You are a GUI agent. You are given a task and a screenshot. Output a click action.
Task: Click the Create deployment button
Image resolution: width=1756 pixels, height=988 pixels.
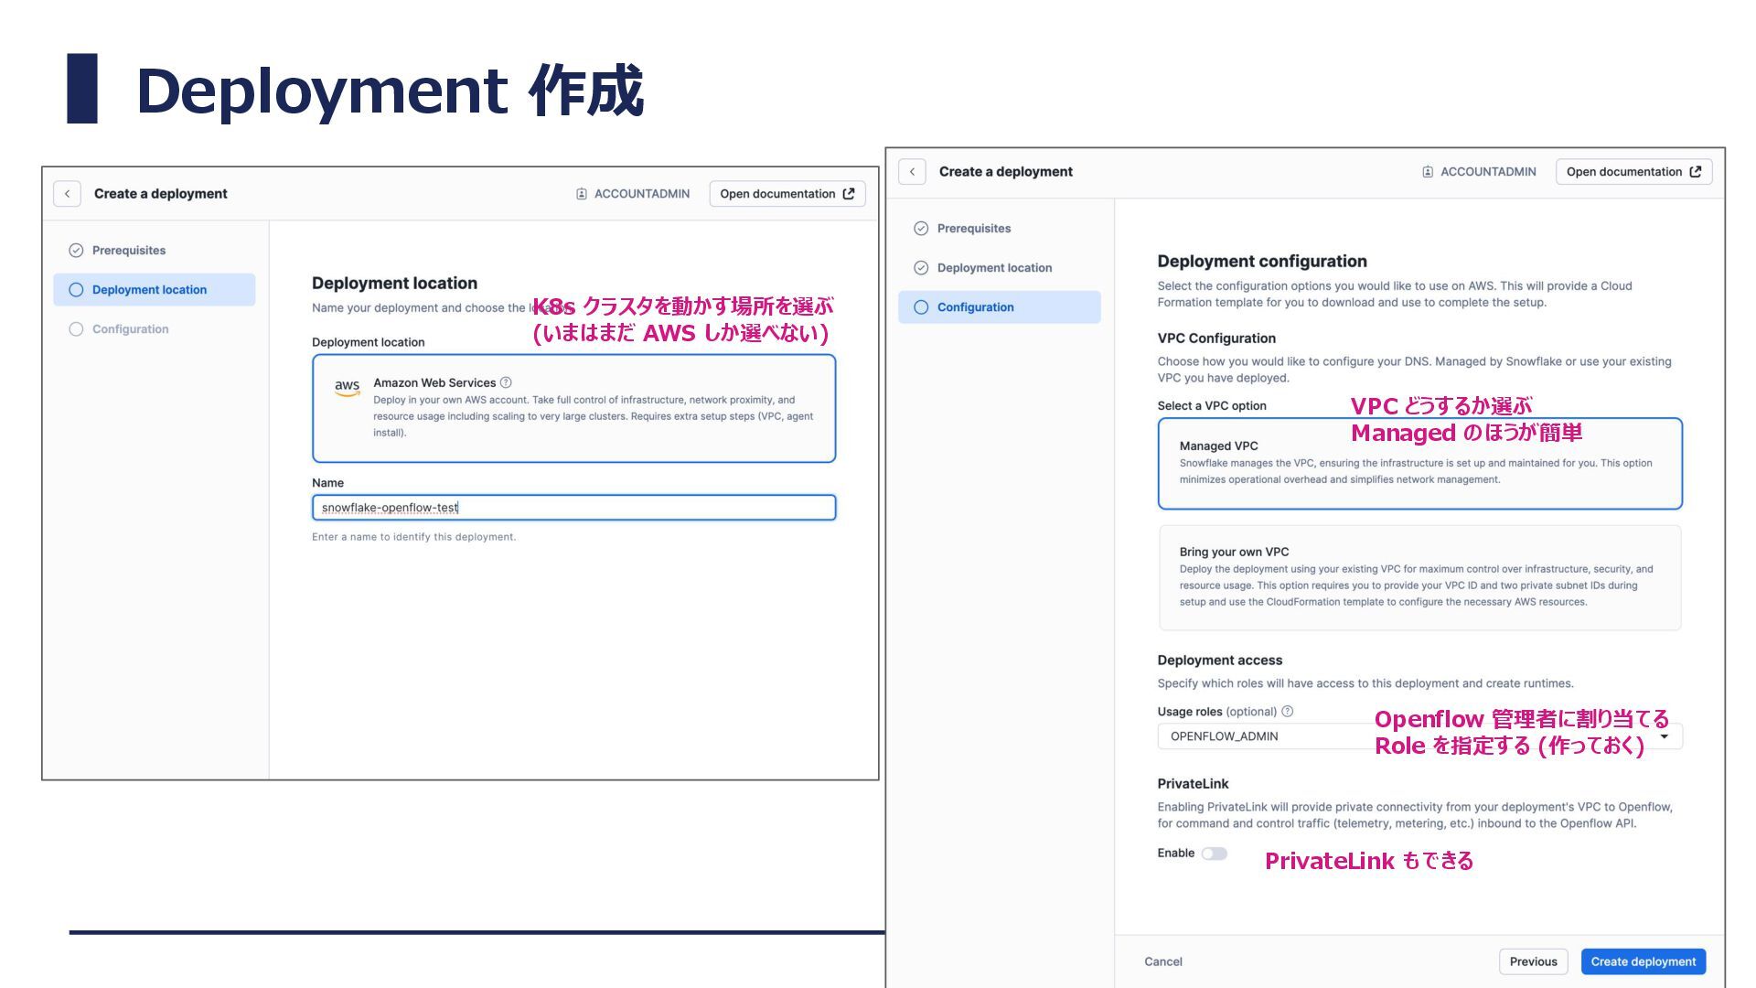pos(1643,961)
